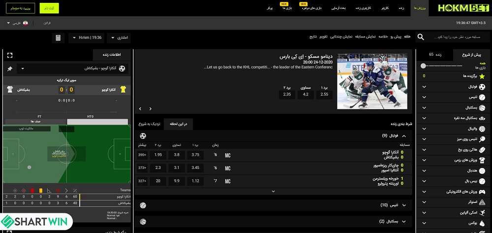Select the تنیس روی میز paddle icon
The height and width of the screenshot is (233, 492).
tap(482, 139)
